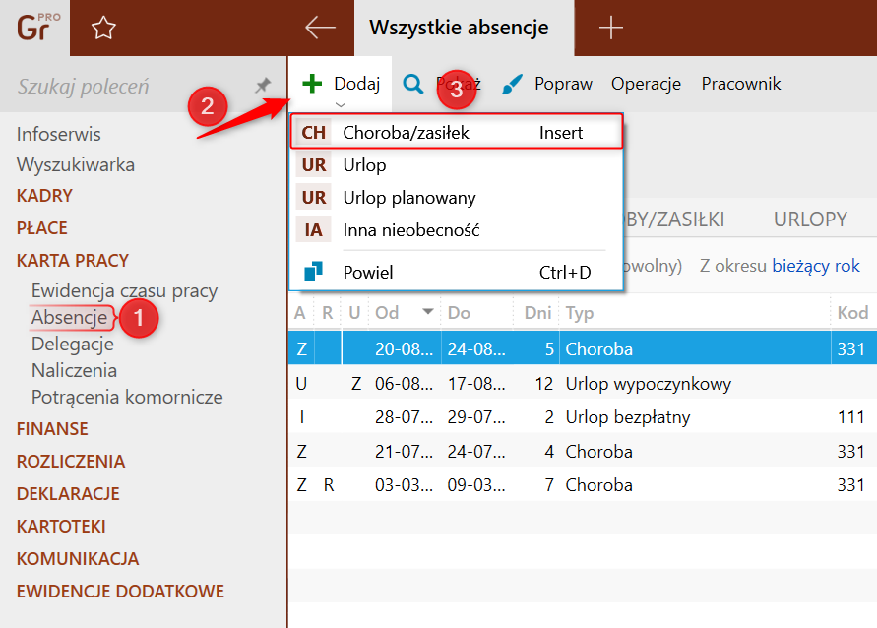
Task: Select the Urlop bezpłatny row
Action: (583, 417)
